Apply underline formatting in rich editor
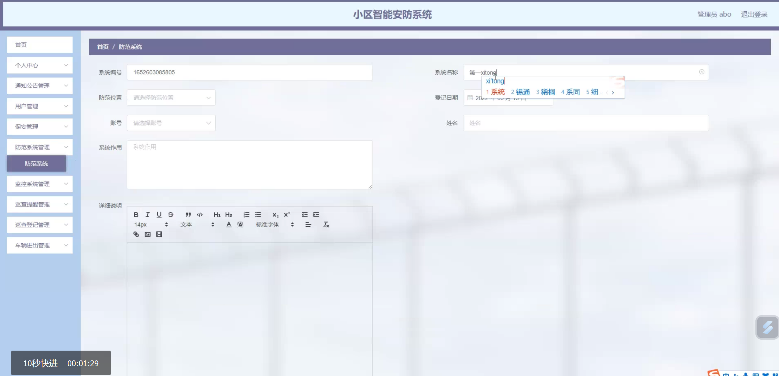Screen dimensions: 779x376 [x=159, y=215]
